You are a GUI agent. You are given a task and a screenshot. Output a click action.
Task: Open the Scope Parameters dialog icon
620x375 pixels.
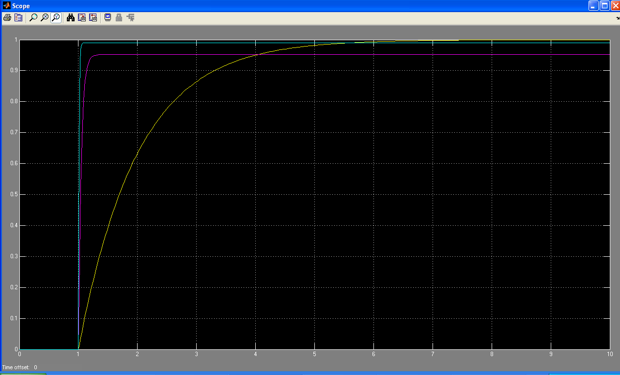pos(18,17)
